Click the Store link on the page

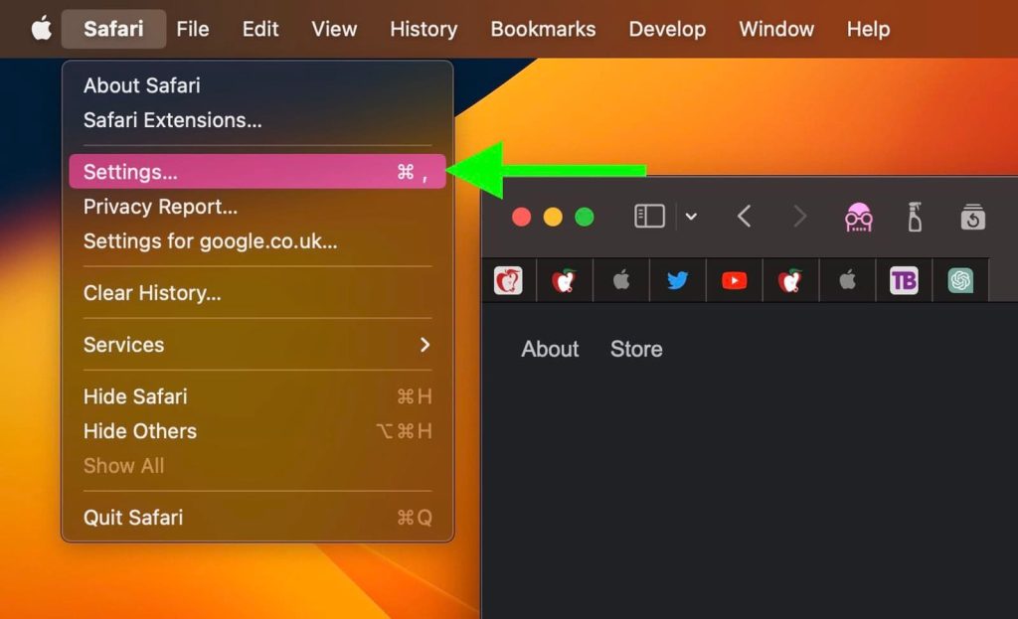point(636,349)
